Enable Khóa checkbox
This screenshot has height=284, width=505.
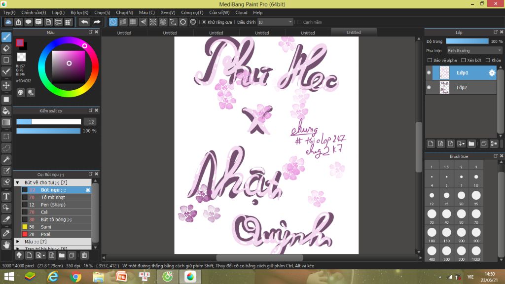pyautogui.click(x=488, y=60)
